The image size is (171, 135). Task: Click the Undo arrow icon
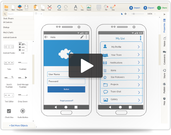(x=59, y=7)
